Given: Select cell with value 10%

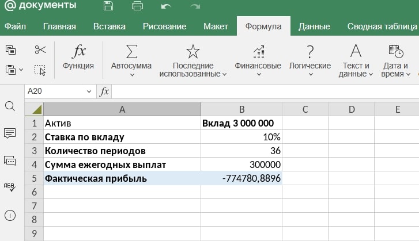Looking at the screenshot, I should 241,137.
